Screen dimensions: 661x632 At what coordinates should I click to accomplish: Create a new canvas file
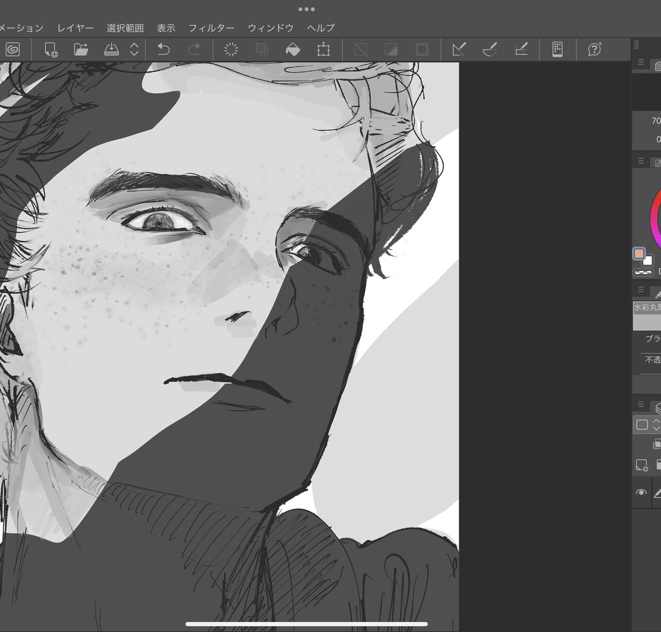(x=51, y=50)
